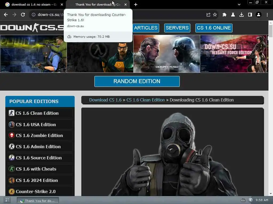273x204 pixels.
Task: Open the Downloads tray icon
Action: pyautogui.click(x=242, y=15)
